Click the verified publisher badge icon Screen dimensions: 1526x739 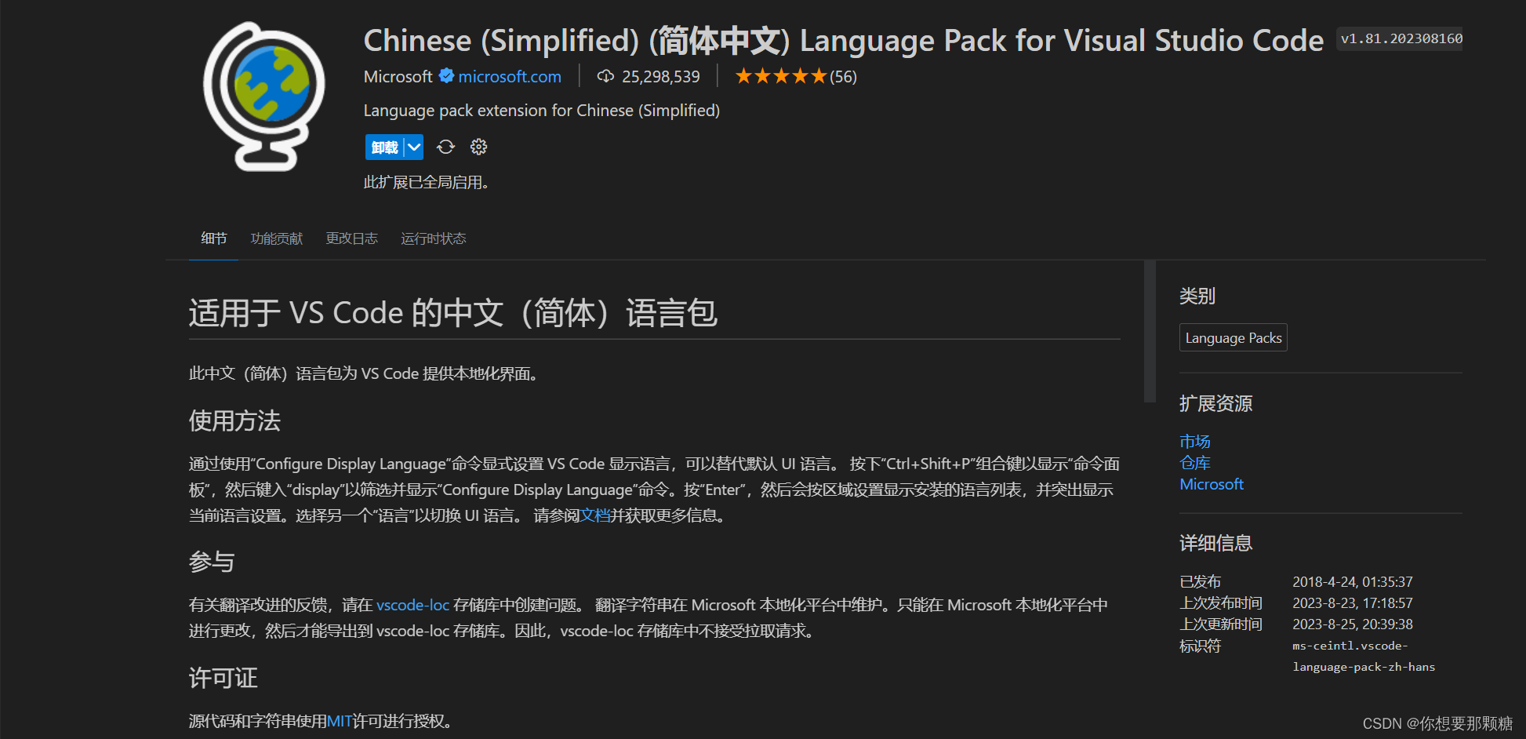pos(446,76)
